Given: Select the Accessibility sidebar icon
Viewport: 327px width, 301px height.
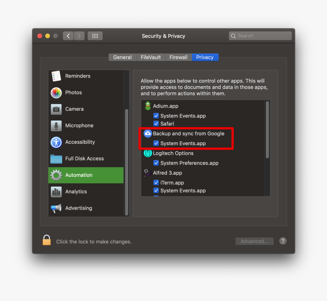Looking at the screenshot, I should 56,142.
